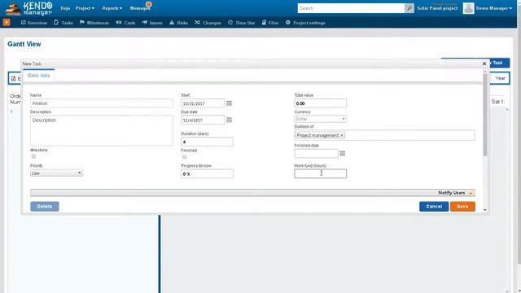This screenshot has width=521, height=293.
Task: Click the Solar Panel project link
Action: click(437, 8)
